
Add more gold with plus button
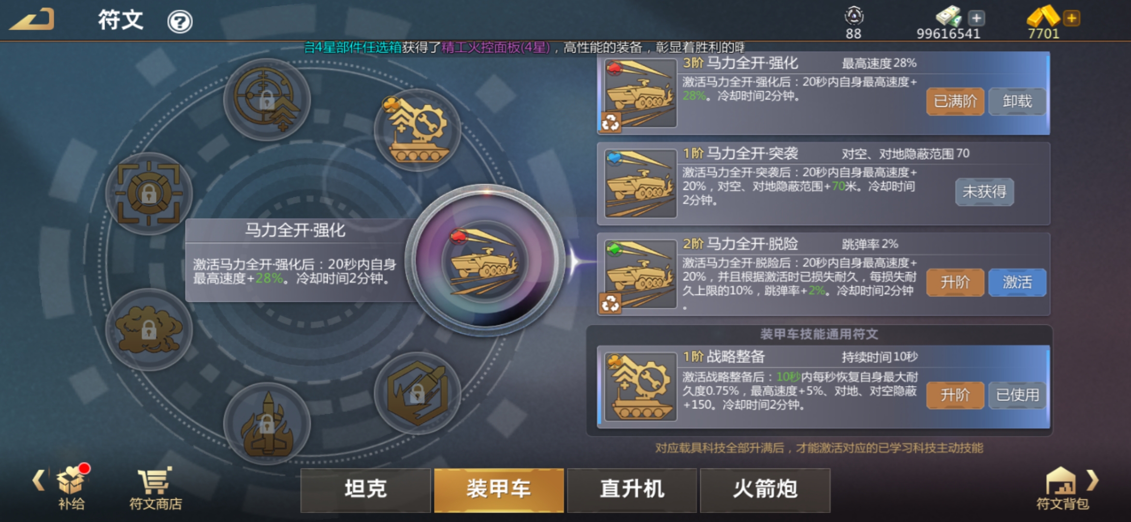[x=1072, y=18]
